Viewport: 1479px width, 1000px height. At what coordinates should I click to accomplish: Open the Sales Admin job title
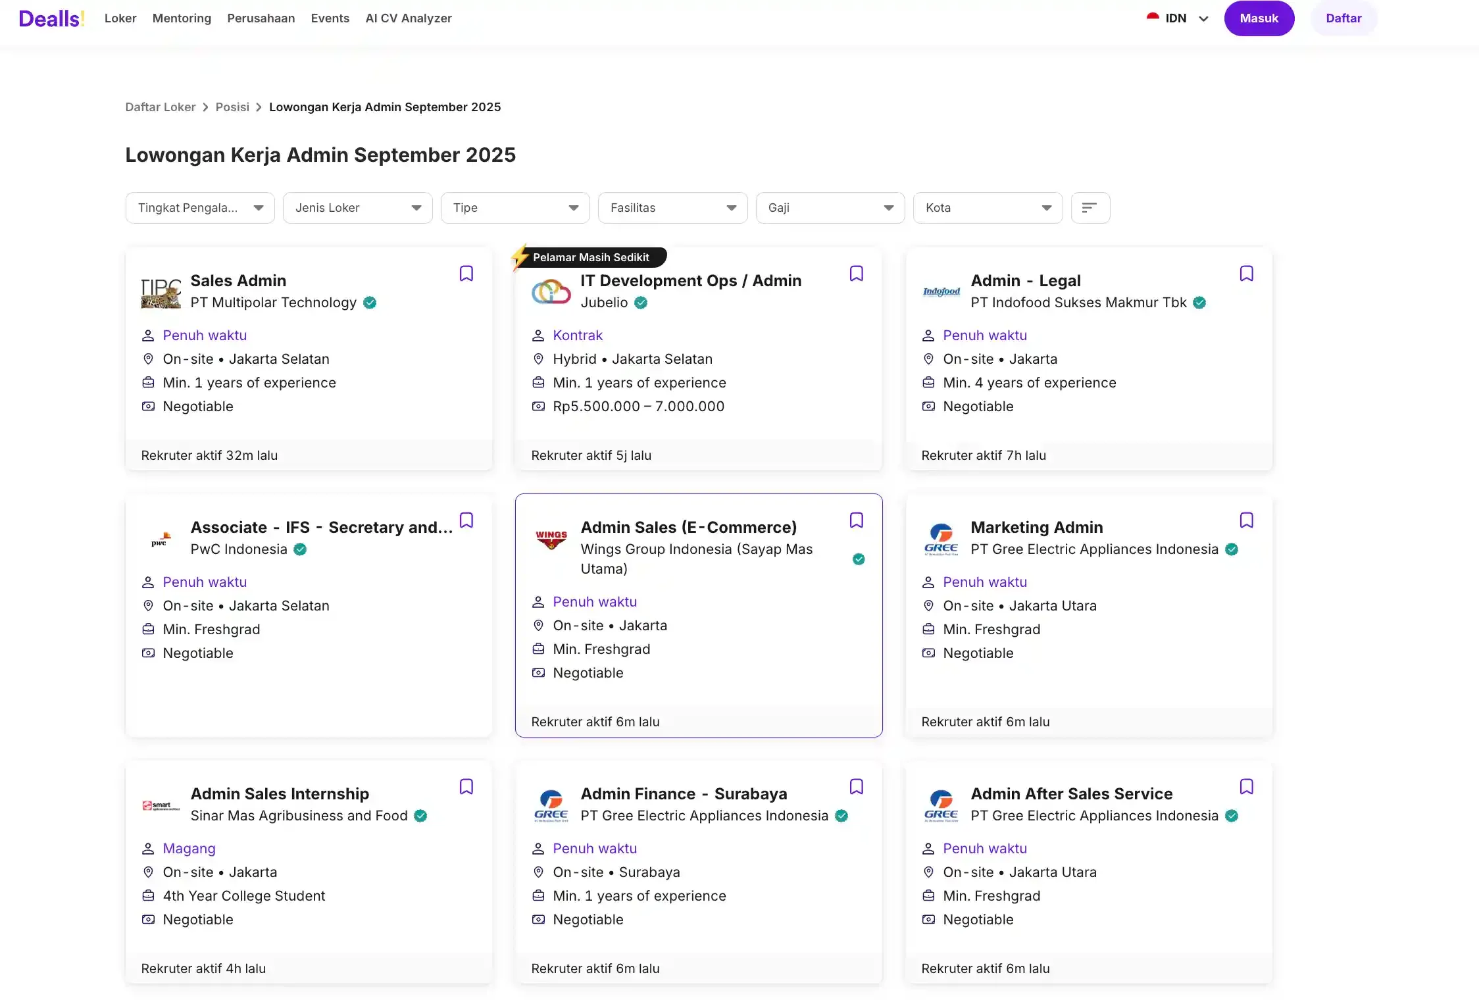click(x=238, y=281)
